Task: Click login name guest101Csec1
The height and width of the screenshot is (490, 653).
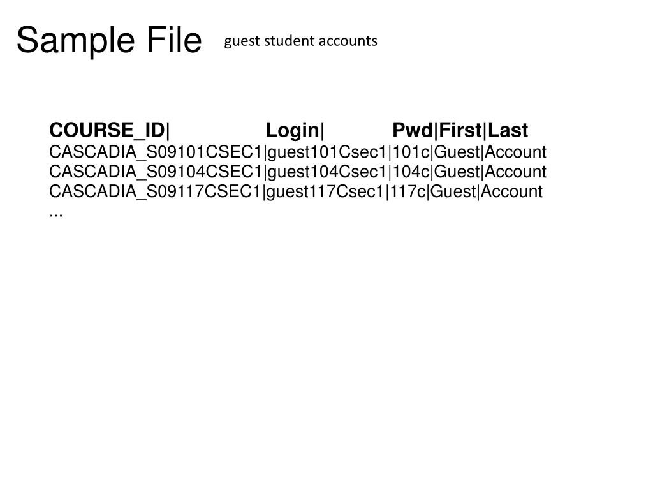Action: click(327, 153)
